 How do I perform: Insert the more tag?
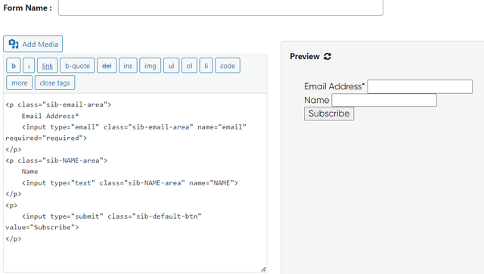click(19, 83)
